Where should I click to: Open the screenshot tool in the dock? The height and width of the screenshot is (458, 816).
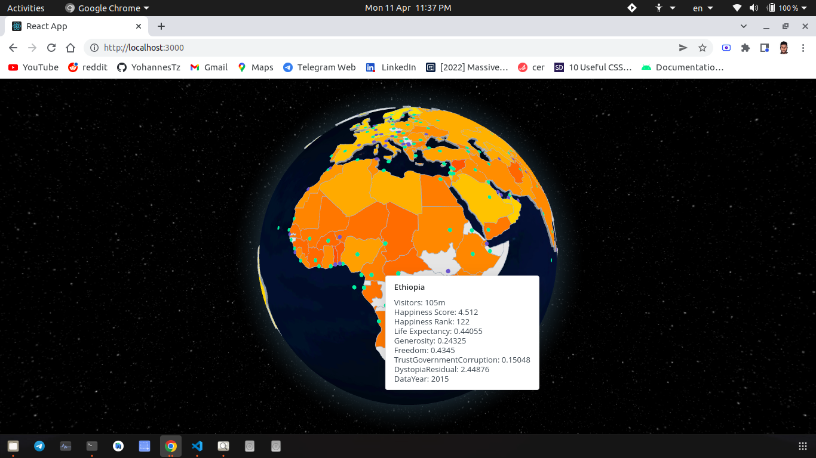click(x=145, y=445)
